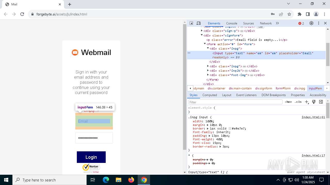Open the Properties tab

click(298, 95)
